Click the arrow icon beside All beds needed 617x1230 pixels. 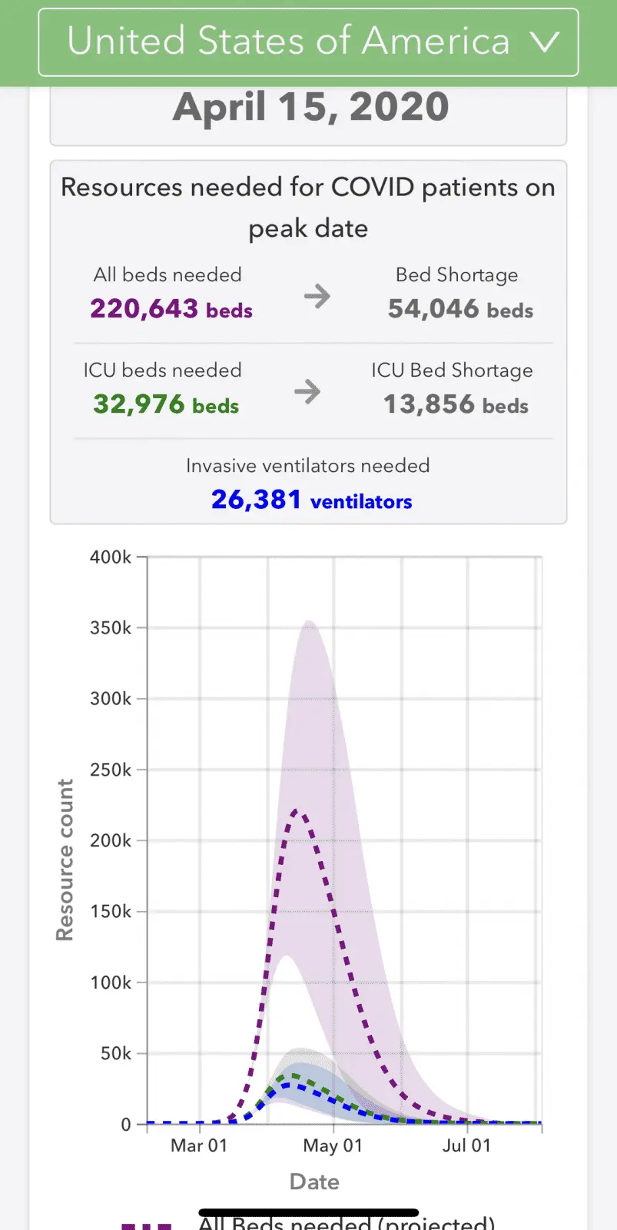coord(317,296)
